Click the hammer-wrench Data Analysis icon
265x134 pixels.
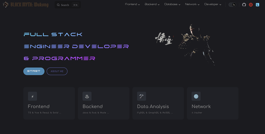[141, 96]
